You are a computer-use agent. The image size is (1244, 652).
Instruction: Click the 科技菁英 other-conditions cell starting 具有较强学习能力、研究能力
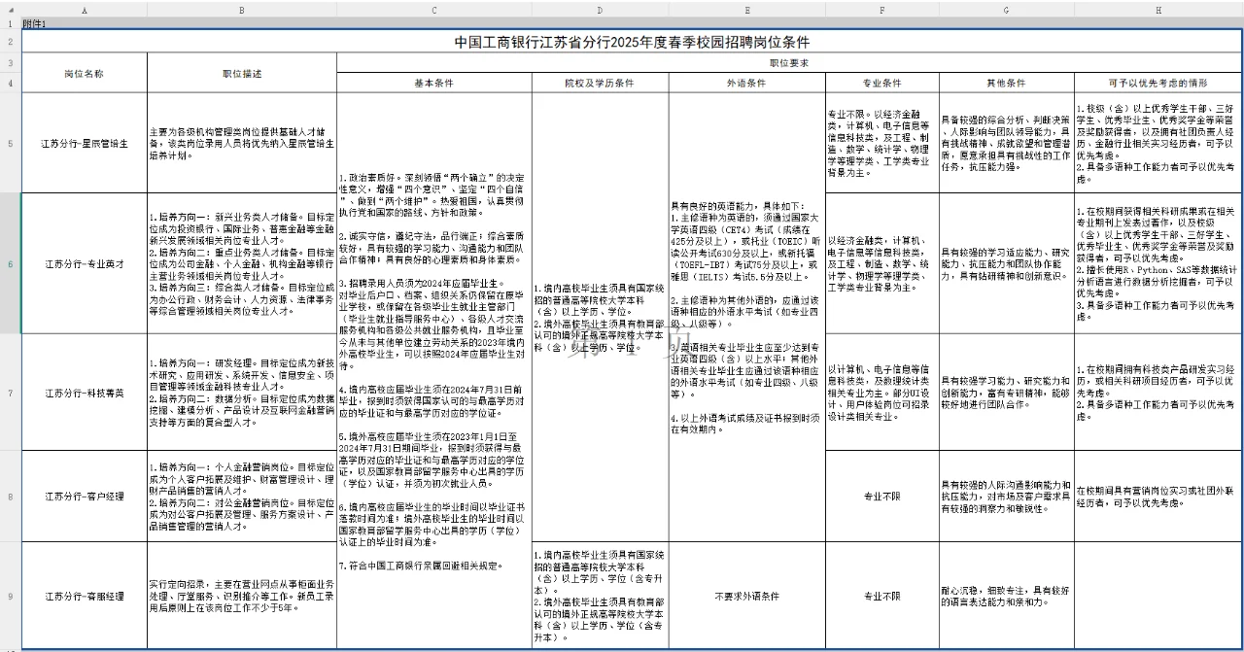tap(1006, 393)
